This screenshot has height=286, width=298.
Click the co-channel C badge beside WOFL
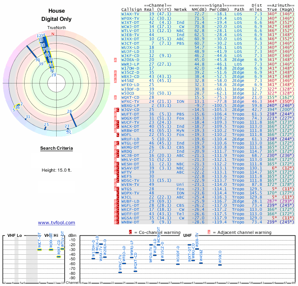(x=118, y=135)
